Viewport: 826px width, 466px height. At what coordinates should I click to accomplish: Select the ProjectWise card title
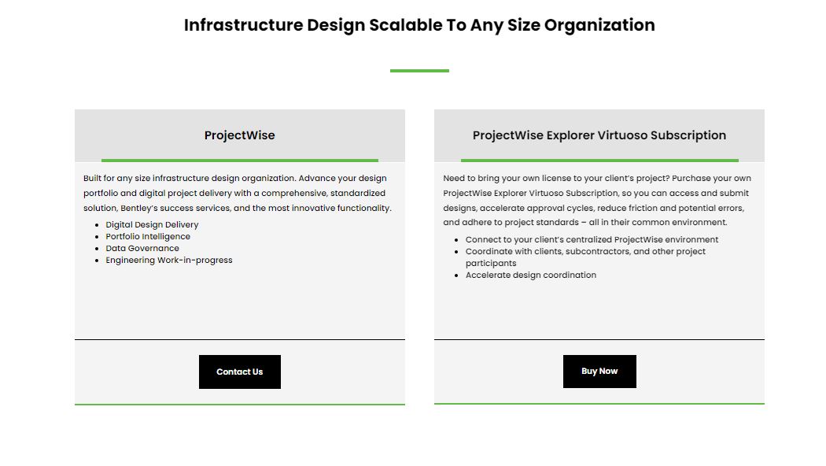(x=239, y=135)
